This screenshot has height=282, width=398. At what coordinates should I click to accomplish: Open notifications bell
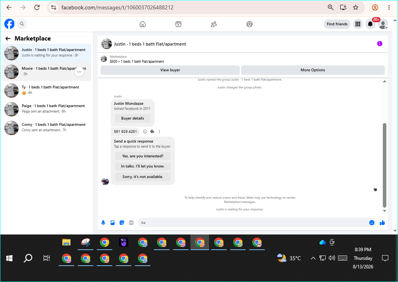click(370, 24)
